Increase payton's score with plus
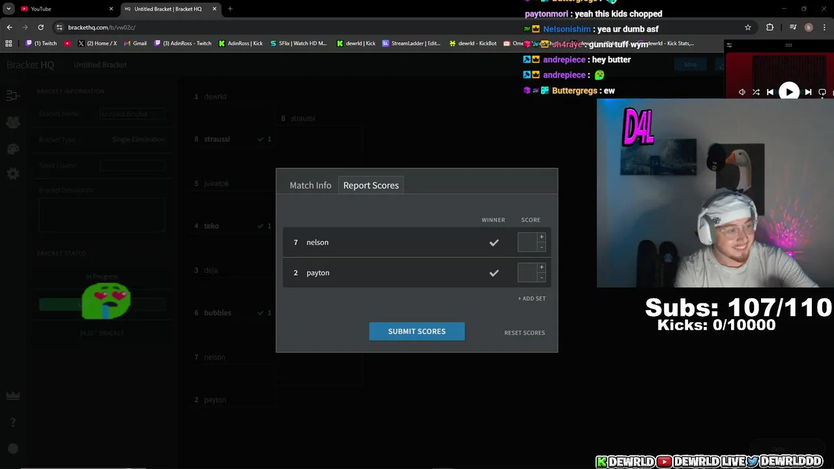Screen dimensions: 834x469 click(x=541, y=268)
